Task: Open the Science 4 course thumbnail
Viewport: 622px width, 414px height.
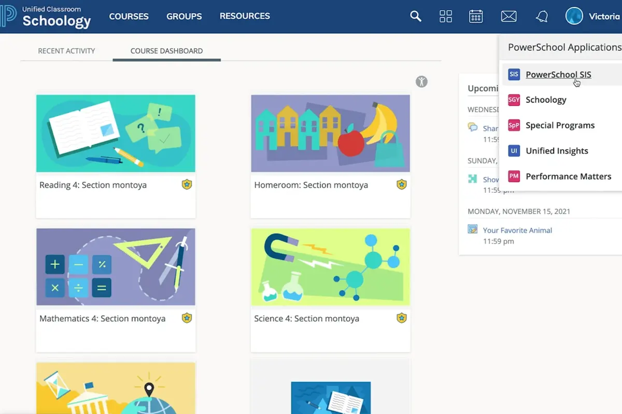Action: [330, 267]
